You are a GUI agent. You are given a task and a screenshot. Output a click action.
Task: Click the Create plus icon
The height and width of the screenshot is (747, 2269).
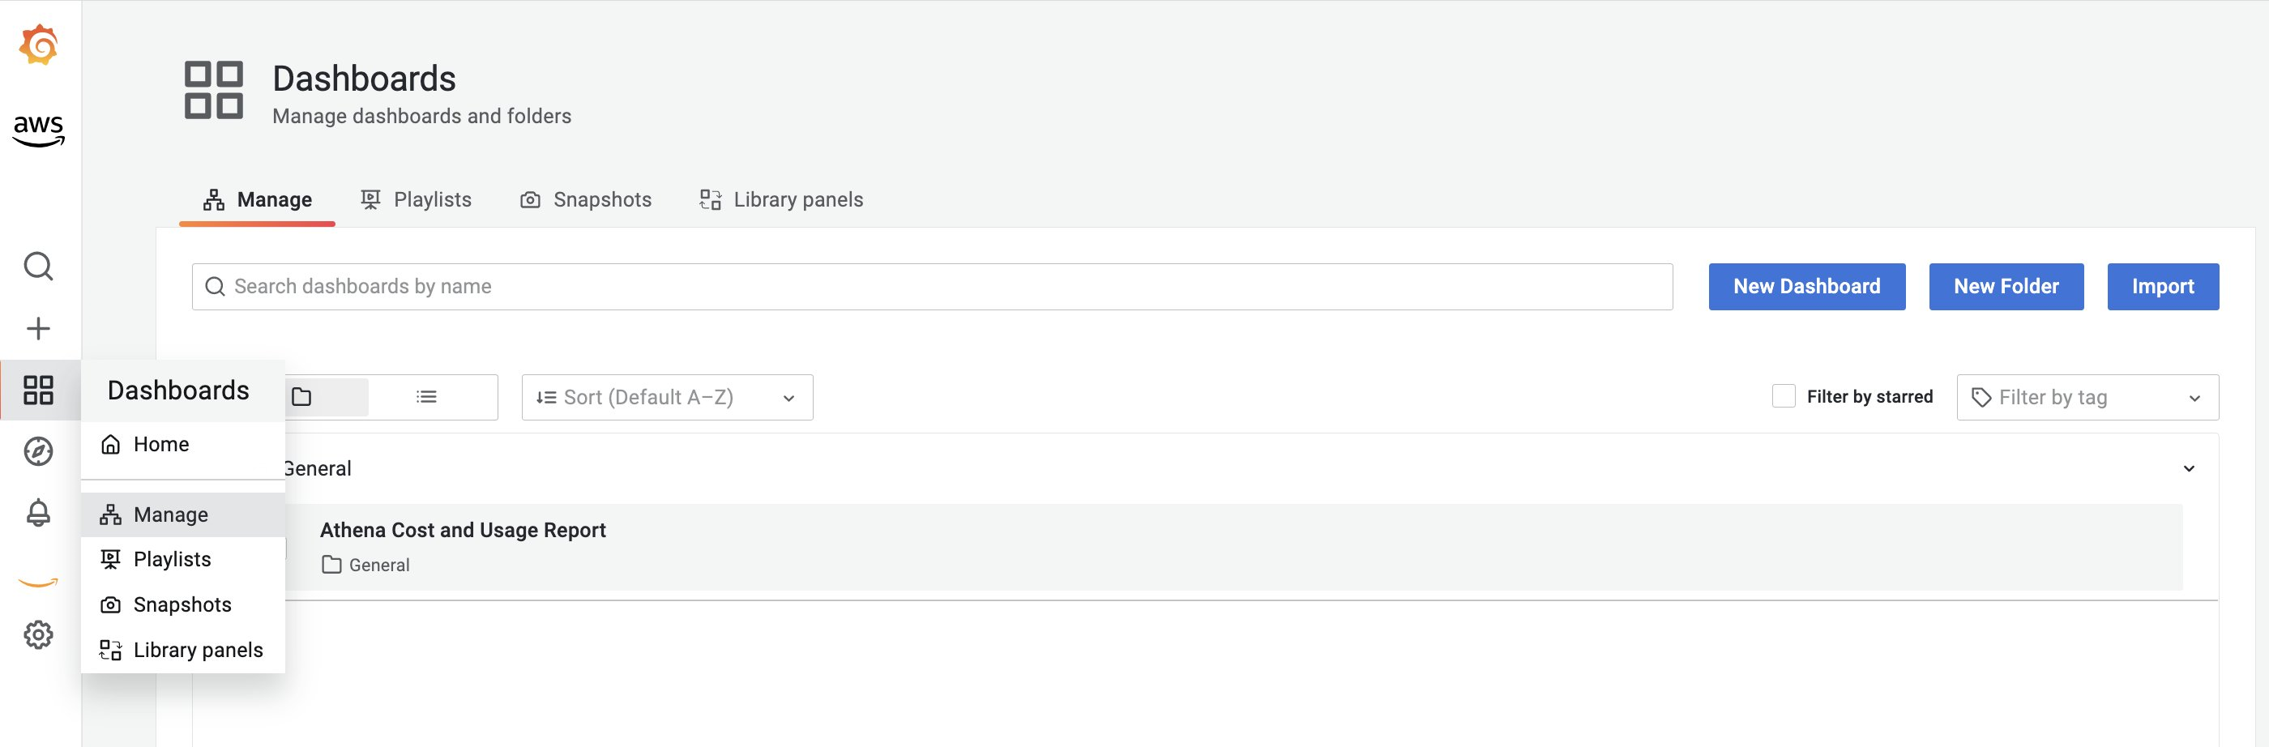tap(39, 327)
